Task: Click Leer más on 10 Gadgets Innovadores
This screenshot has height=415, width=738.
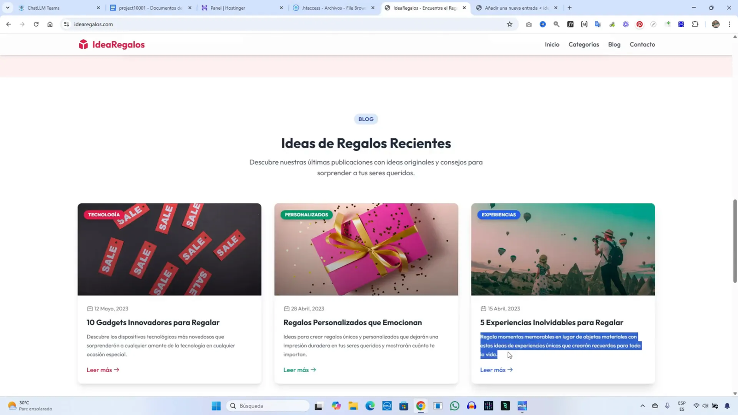Action: pos(102,369)
